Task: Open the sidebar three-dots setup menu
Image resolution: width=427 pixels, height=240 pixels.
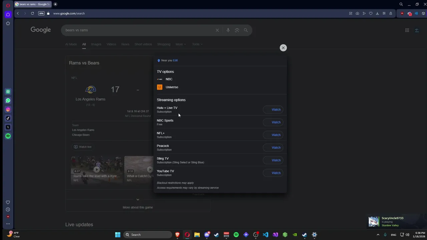Action: click(8, 224)
